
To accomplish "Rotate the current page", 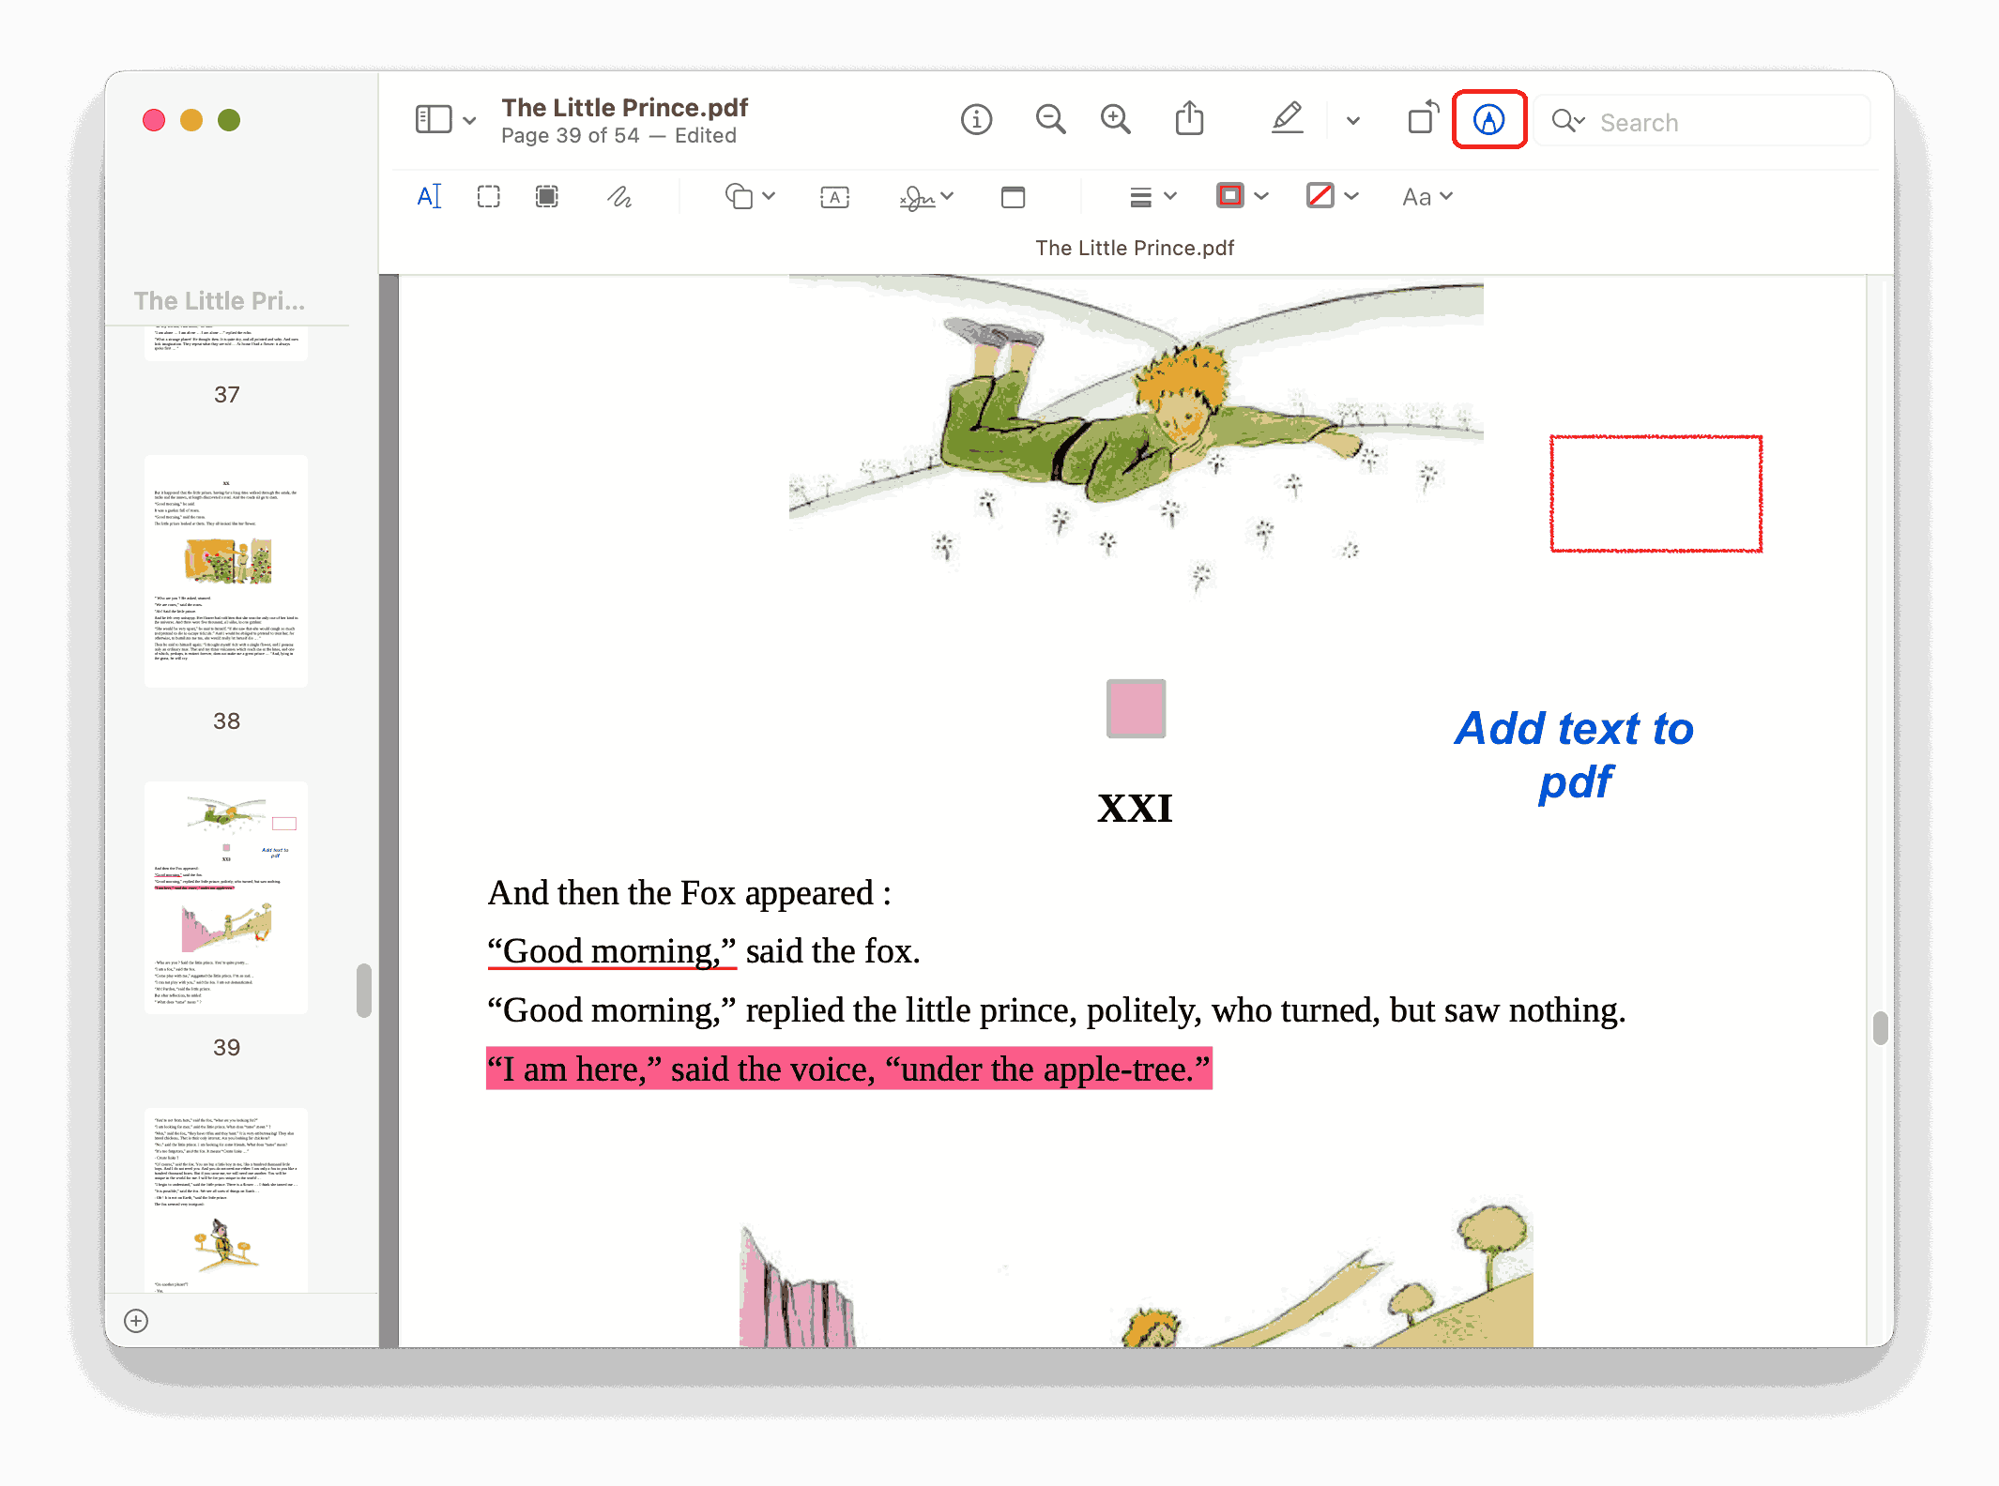I will click(1421, 119).
